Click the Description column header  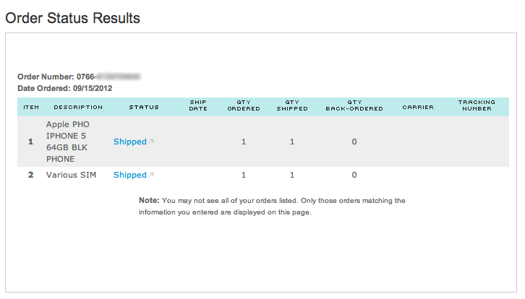click(x=78, y=108)
